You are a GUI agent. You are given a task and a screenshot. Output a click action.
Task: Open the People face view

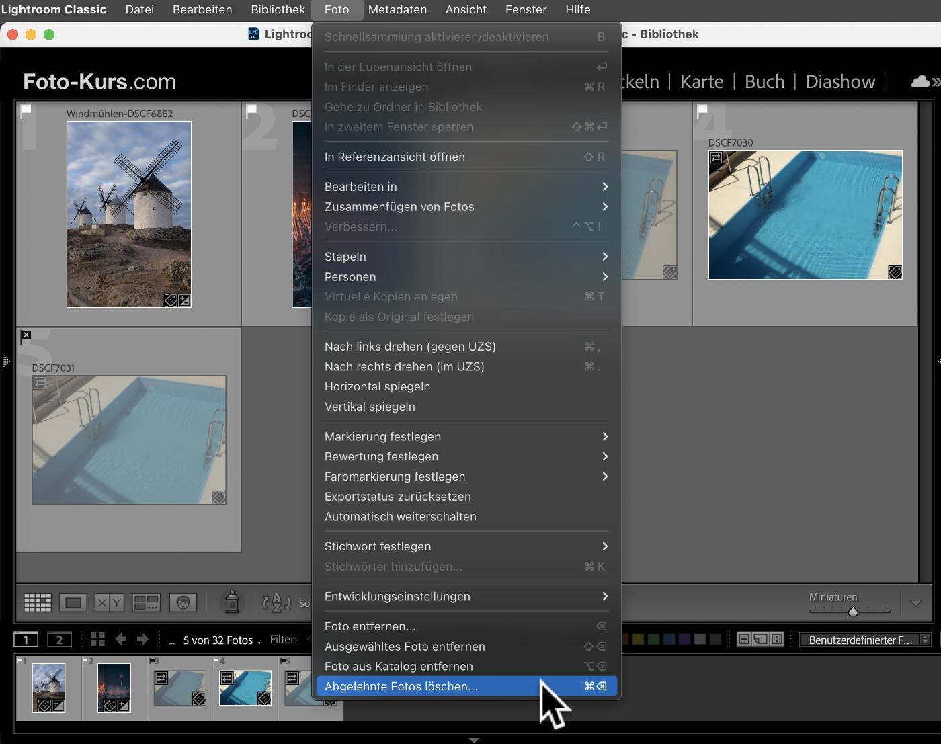click(x=183, y=603)
